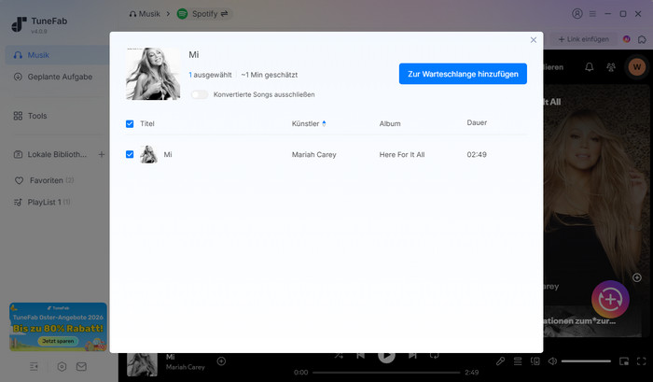The image size is (653, 382).
Task: Adjust the volume slider in player bar
Action: click(586, 361)
